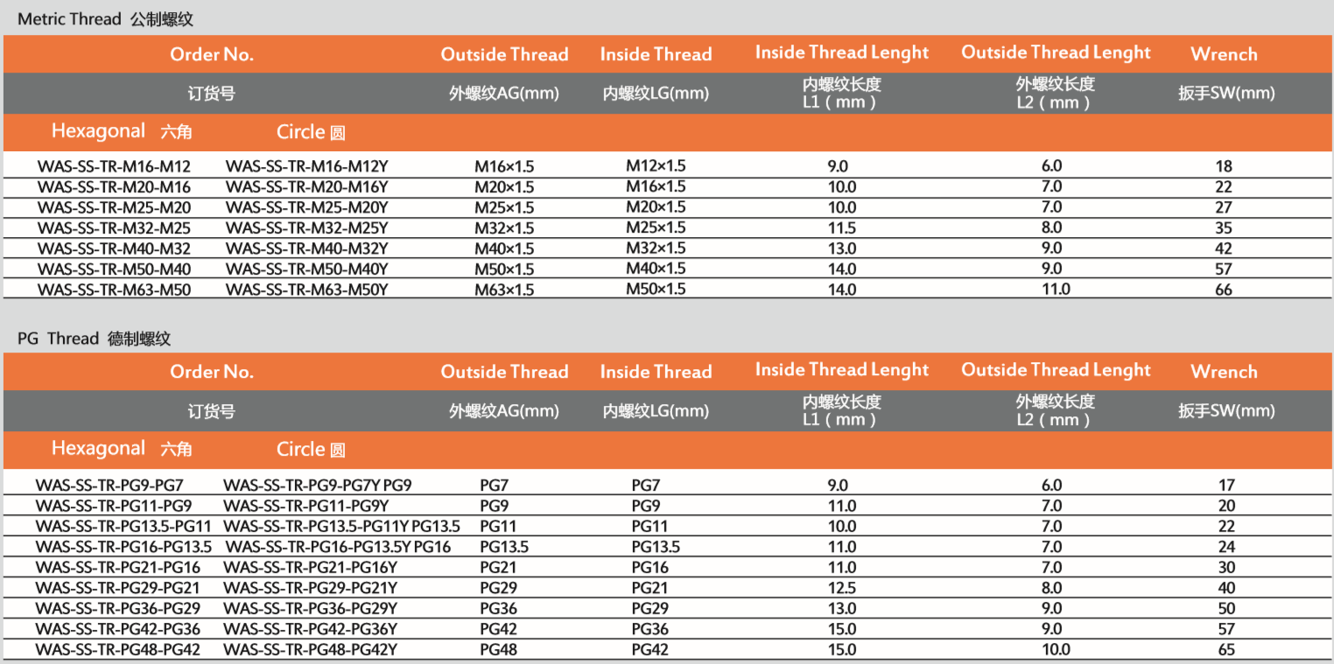Select order number WAS-SS-TR-PG36-PG29
This screenshot has width=1334, height=664.
[x=118, y=609]
